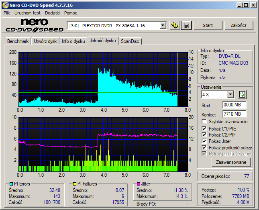Click Jitter Maksimum value 14.3 %
Image resolution: width=259 pixels, height=210 pixels.
click(x=181, y=196)
